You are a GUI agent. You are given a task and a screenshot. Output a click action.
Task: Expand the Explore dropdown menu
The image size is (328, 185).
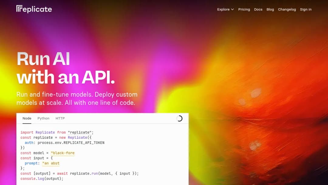(x=225, y=9)
